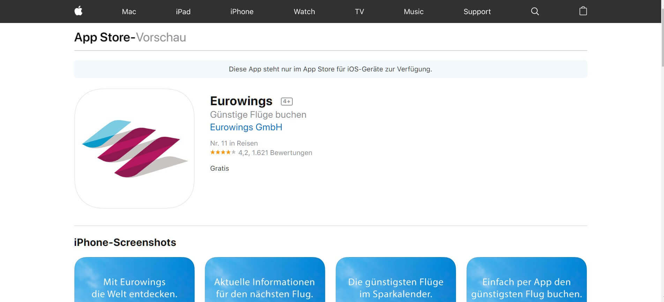Open the "Einfach per App" screenshot
The height and width of the screenshot is (302, 664).
point(527,279)
